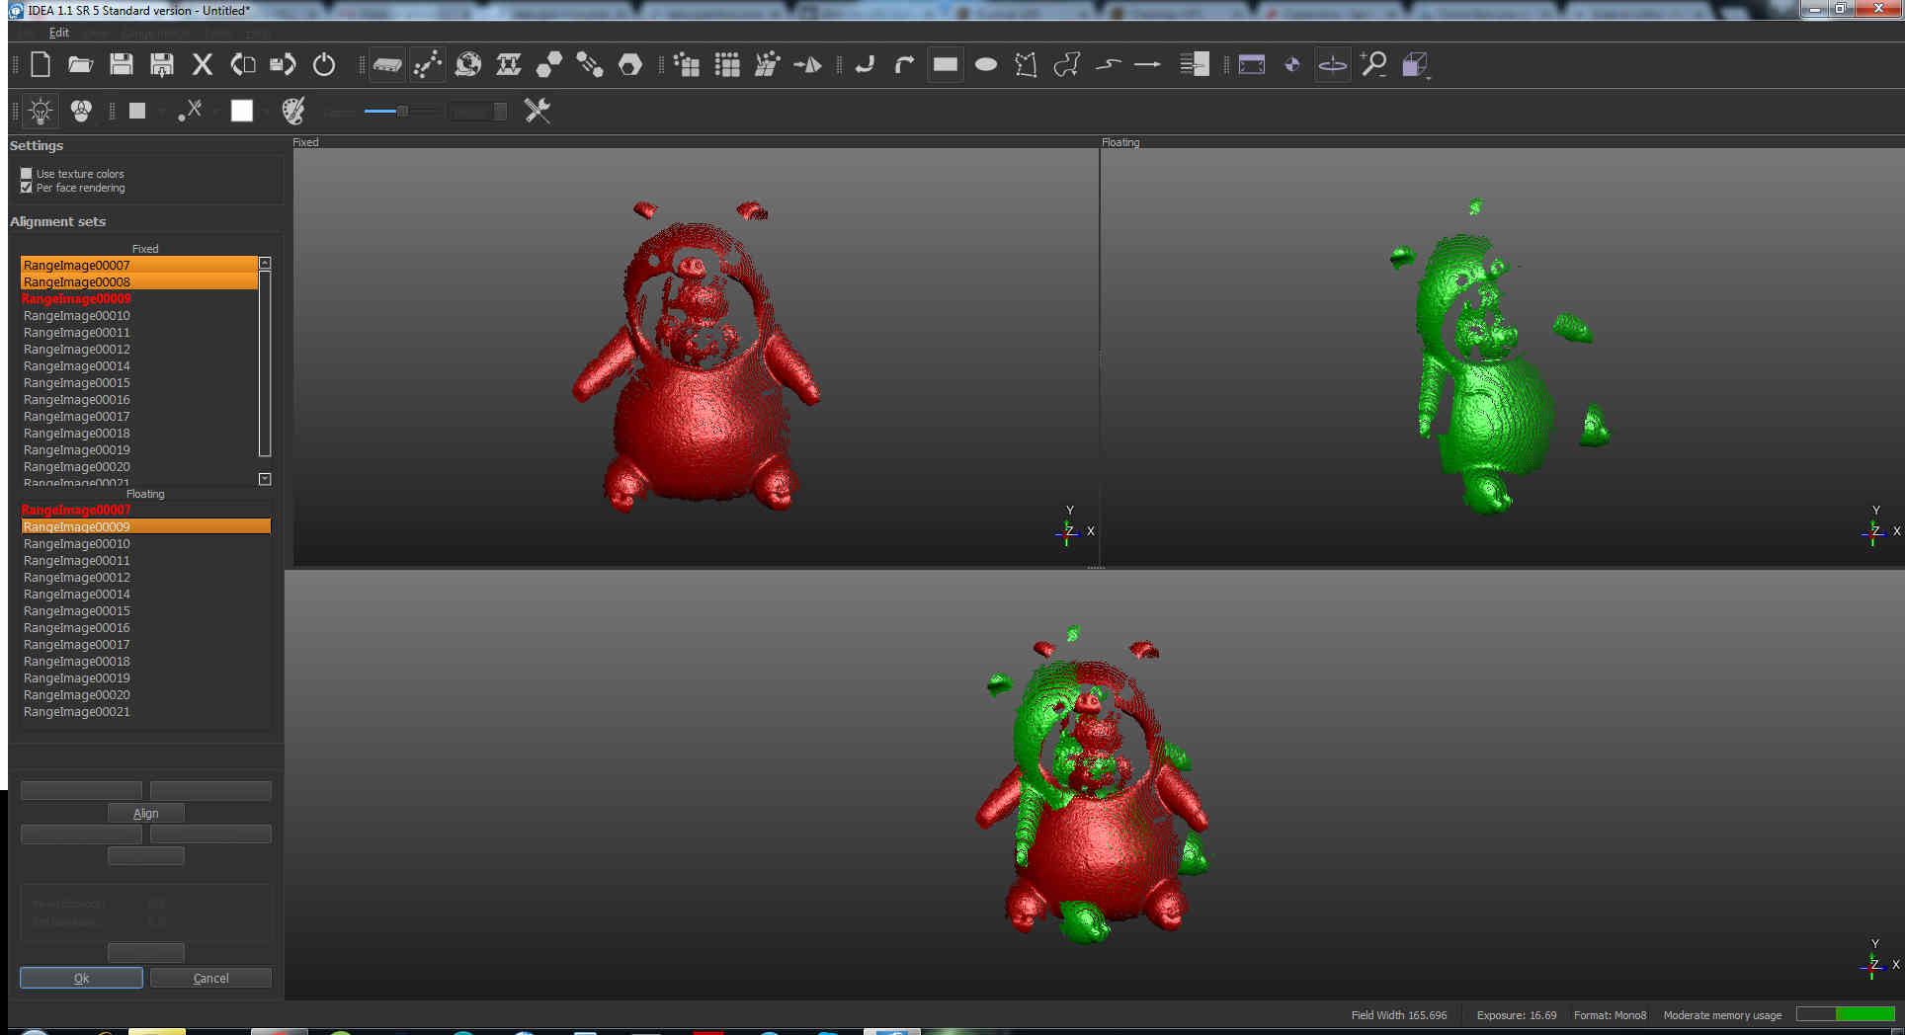Click the scattered dots to grid icon
The width and height of the screenshot is (1905, 1035).
[x=687, y=65]
